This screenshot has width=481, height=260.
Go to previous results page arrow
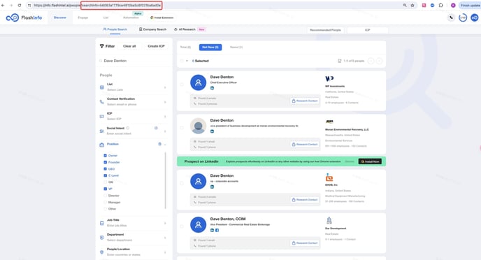(x=371, y=61)
